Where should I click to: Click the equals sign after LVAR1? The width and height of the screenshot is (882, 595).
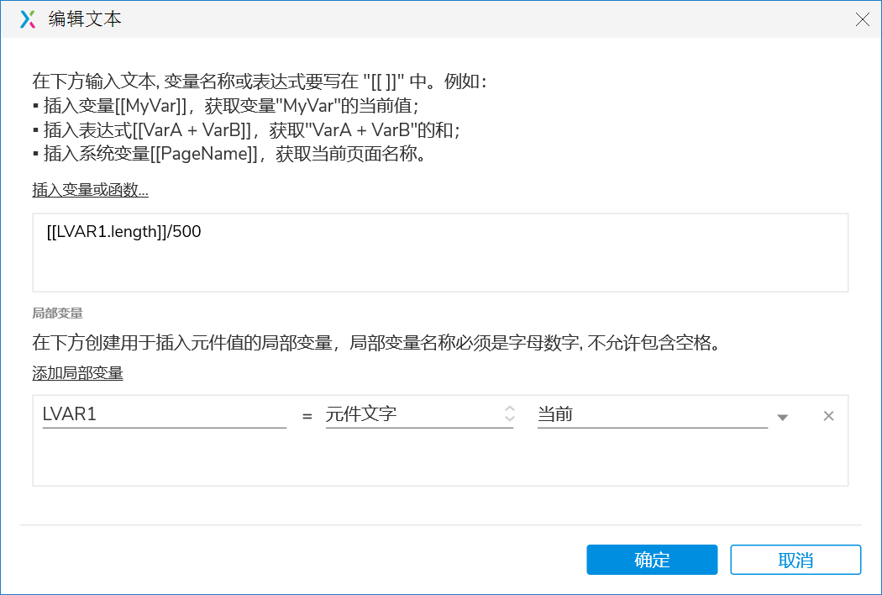307,416
